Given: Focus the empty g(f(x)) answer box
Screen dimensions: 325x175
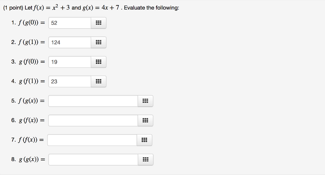Looking at the screenshot, I should click(x=93, y=121).
